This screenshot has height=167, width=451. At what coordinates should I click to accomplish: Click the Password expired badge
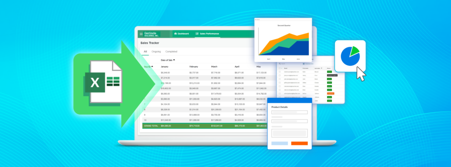coord(332,76)
